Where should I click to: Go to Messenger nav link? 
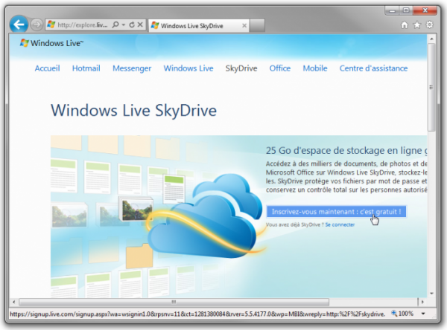coord(132,68)
